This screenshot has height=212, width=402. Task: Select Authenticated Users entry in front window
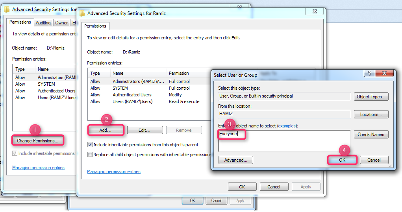coord(150,95)
